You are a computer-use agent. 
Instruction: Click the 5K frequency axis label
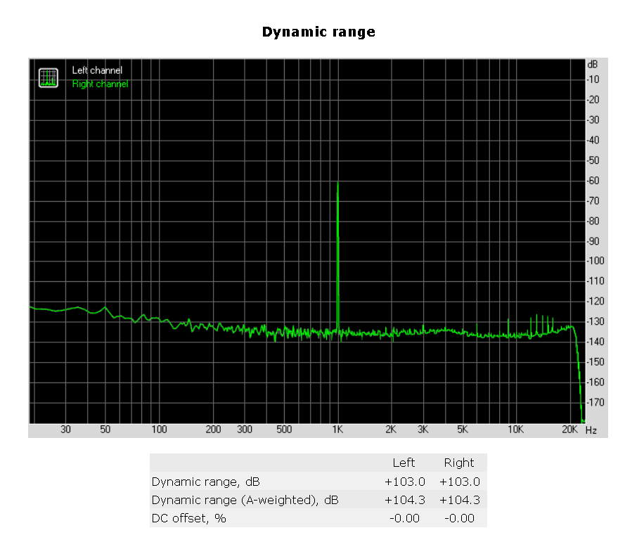[463, 430]
